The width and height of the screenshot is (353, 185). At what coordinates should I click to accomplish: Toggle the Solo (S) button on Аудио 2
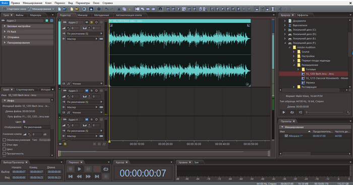click(91, 22)
